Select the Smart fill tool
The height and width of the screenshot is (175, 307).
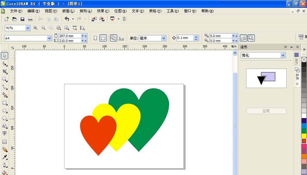(x=5, y=95)
